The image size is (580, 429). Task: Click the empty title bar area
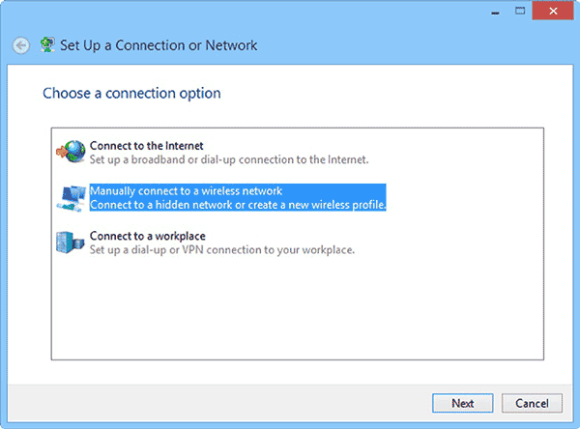coord(242,12)
